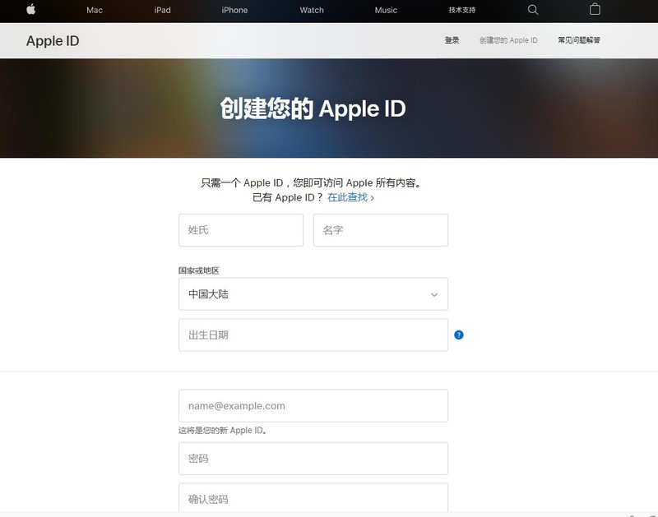Screen dimensions: 658x517
Task: Open the Watch navigation item
Action: pos(312,10)
